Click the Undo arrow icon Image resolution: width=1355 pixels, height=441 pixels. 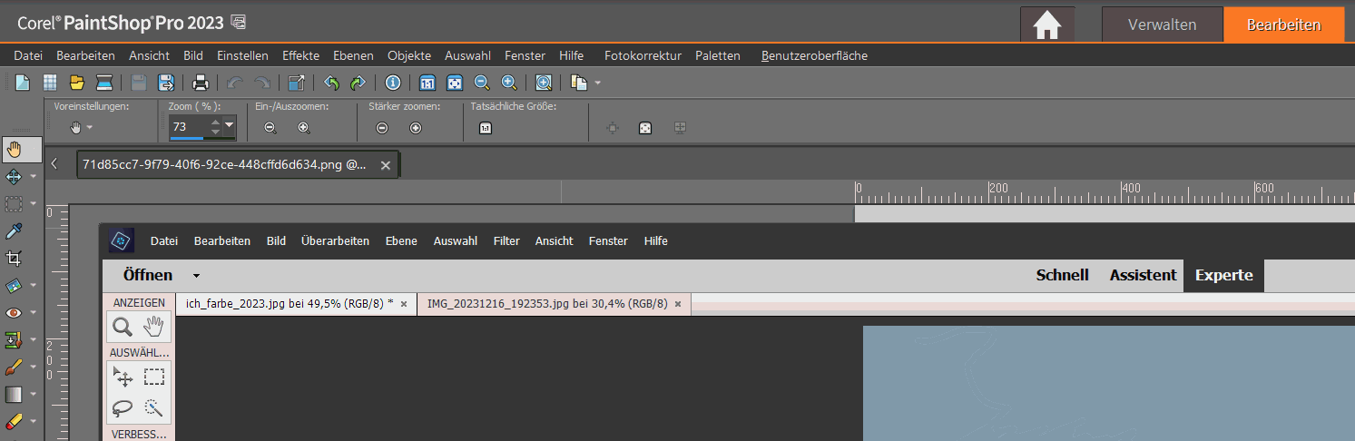click(235, 83)
